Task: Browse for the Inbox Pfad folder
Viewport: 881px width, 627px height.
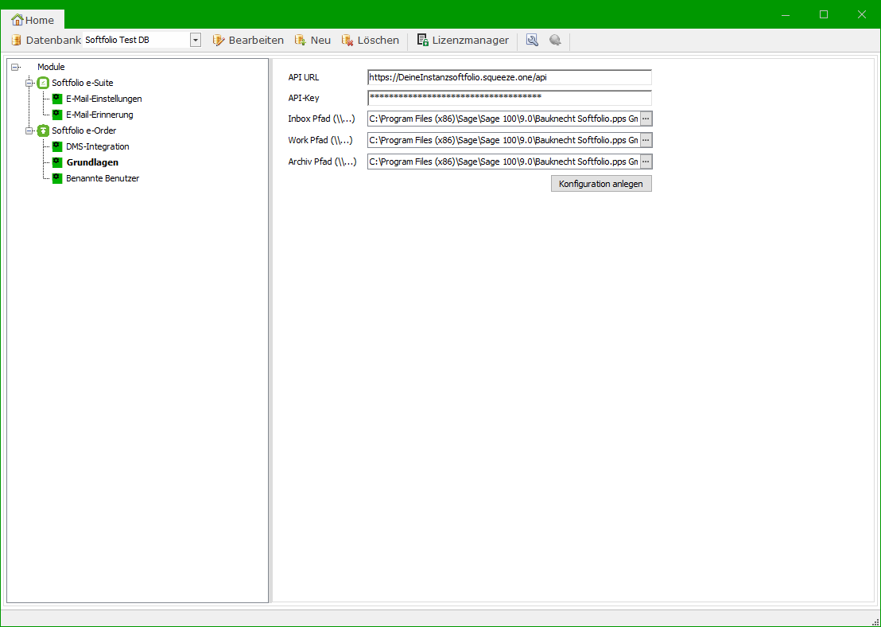Action: click(646, 119)
